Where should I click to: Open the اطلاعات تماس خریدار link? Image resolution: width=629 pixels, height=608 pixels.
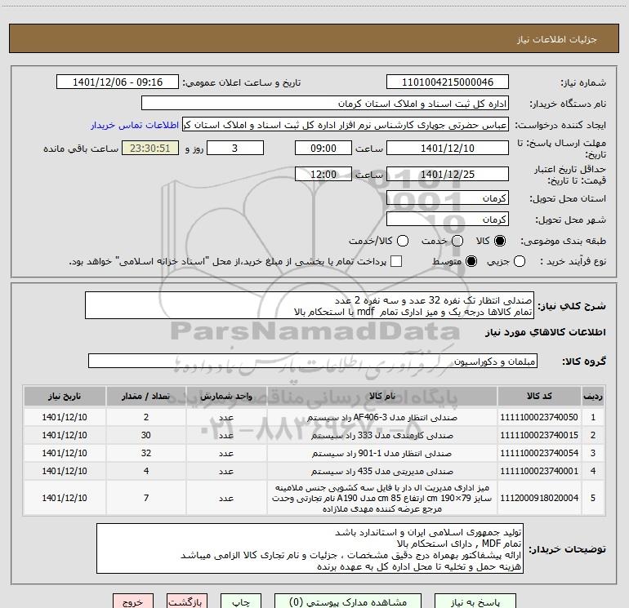click(135, 125)
